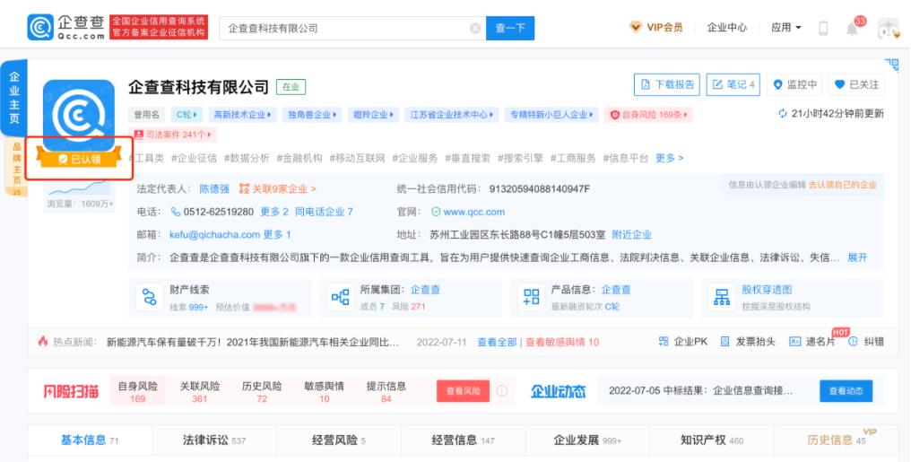Click the 财产线索 icon

[x=150, y=297]
